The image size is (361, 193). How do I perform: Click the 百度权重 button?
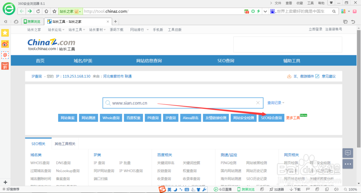point(133,118)
